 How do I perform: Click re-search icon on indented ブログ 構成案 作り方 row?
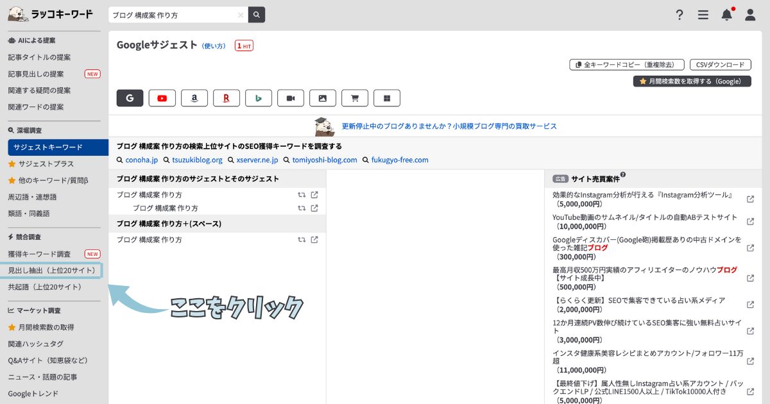(x=302, y=208)
